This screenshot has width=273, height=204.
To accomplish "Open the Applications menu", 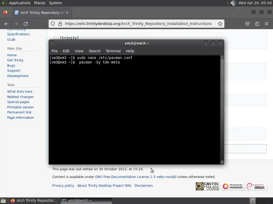I will coord(19,3).
